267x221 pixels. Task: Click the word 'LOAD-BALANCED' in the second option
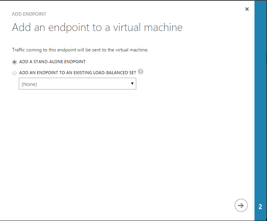pos(108,73)
